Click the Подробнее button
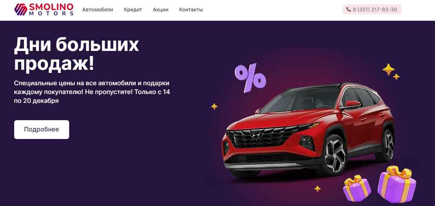 [42, 130]
